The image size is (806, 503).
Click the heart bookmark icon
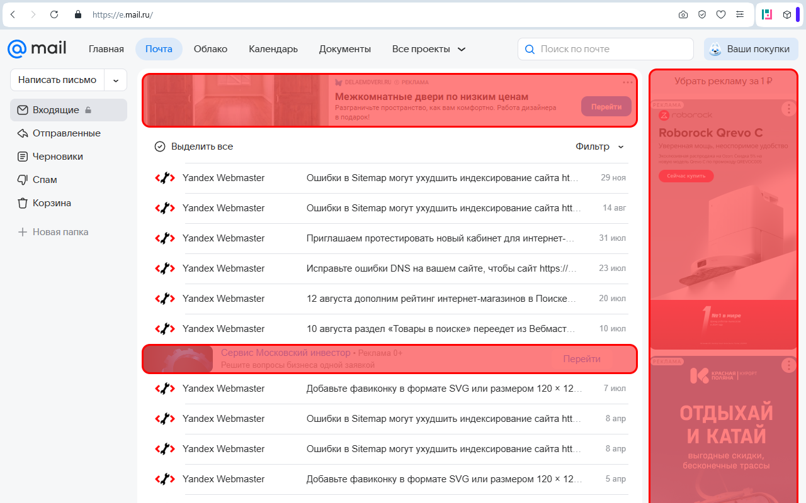click(x=721, y=14)
